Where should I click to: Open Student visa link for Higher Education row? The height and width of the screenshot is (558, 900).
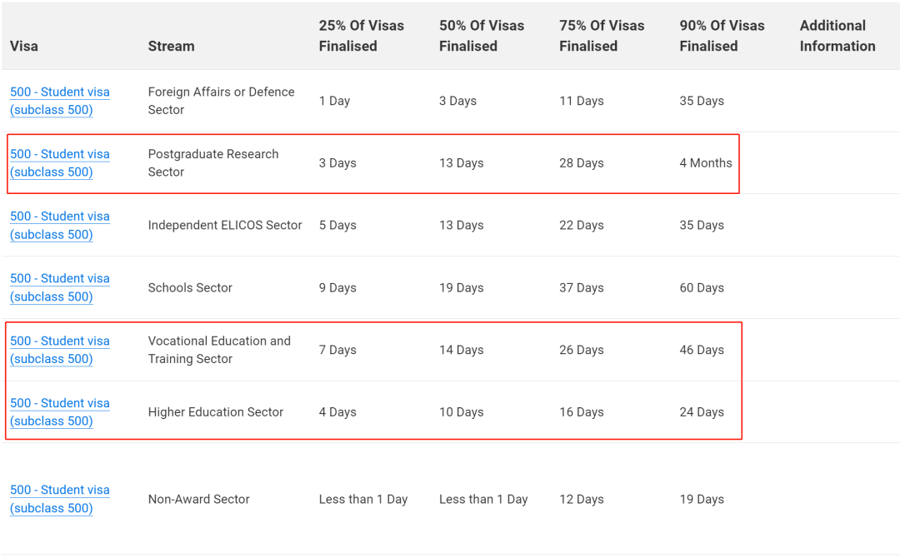pos(60,411)
